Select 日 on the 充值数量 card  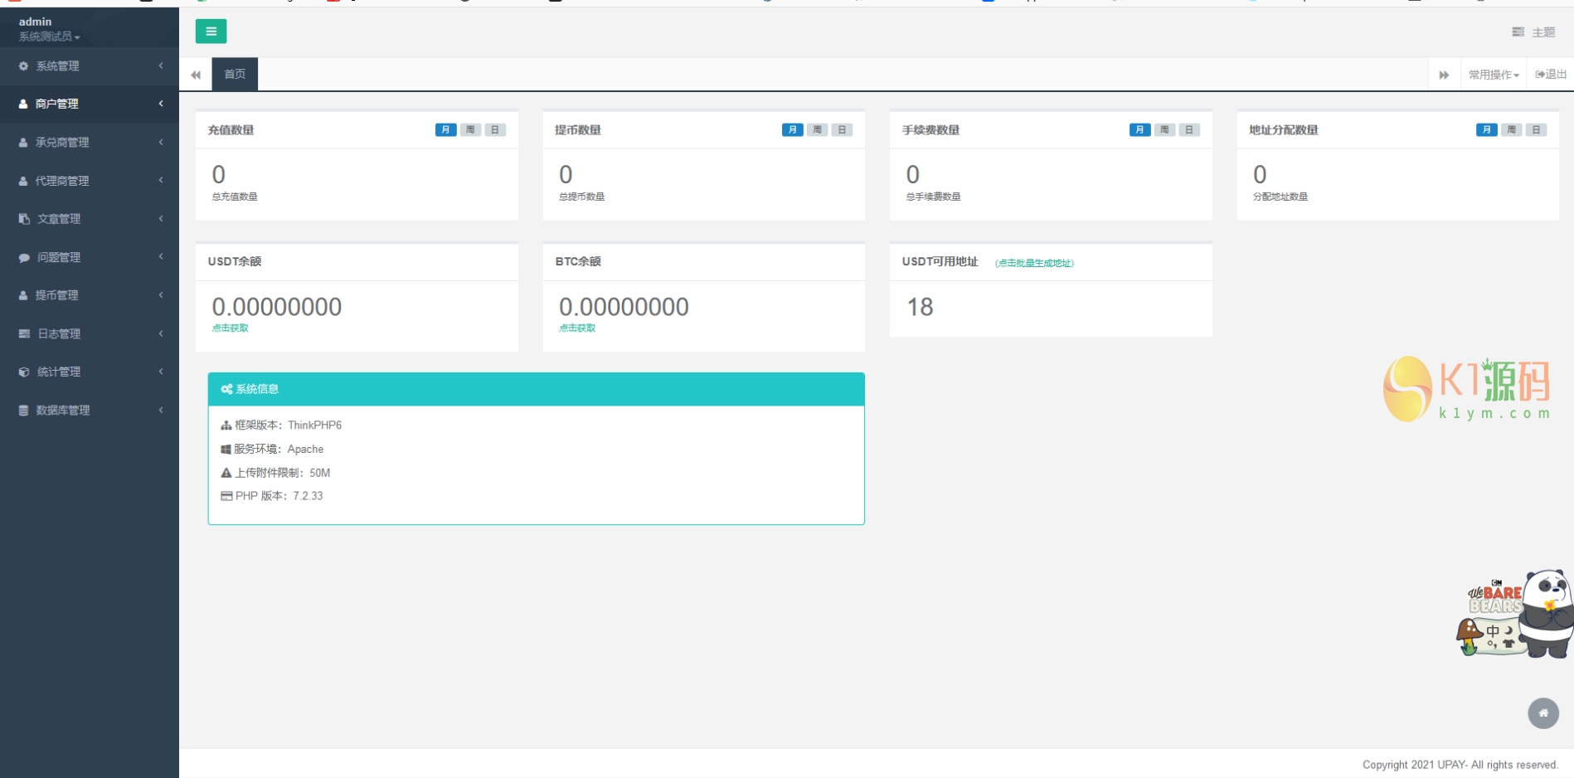pos(495,130)
